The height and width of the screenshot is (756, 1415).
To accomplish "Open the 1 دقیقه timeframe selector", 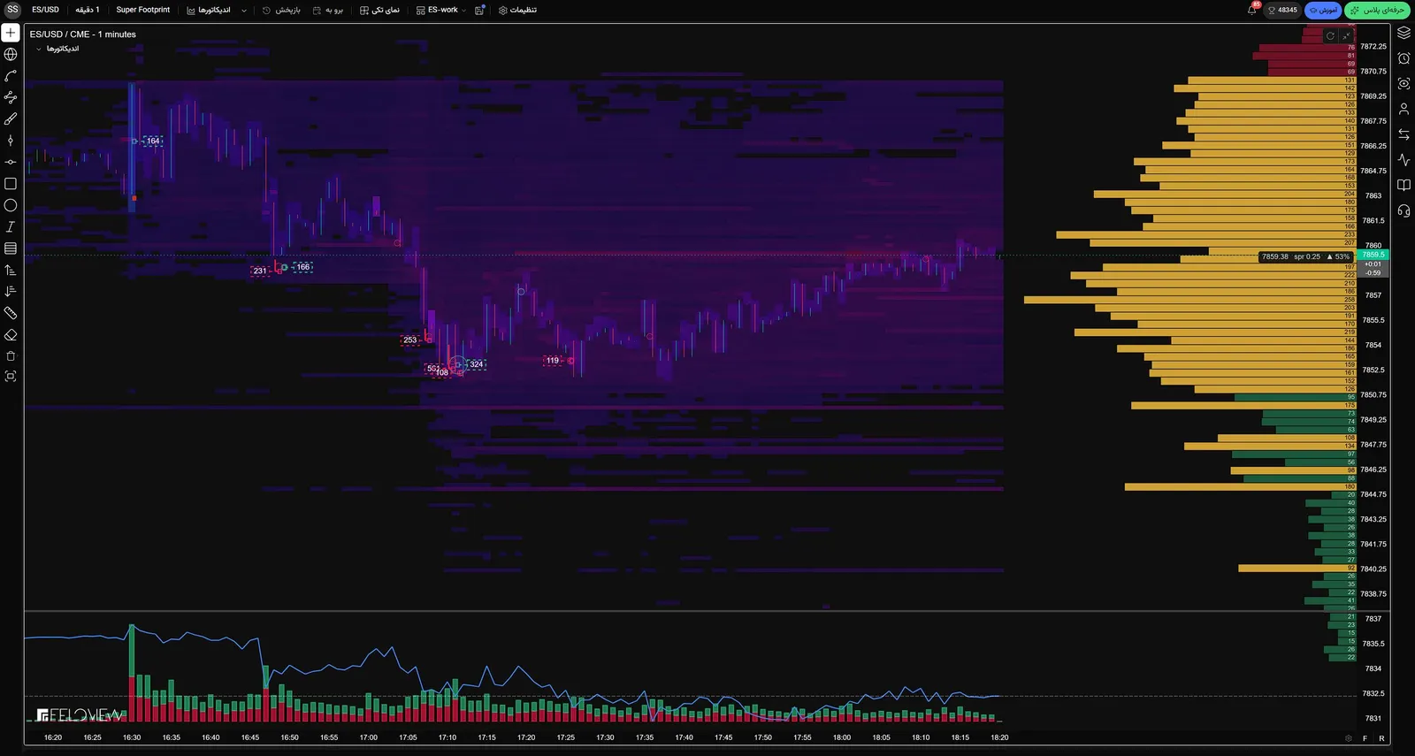I will click(x=88, y=10).
